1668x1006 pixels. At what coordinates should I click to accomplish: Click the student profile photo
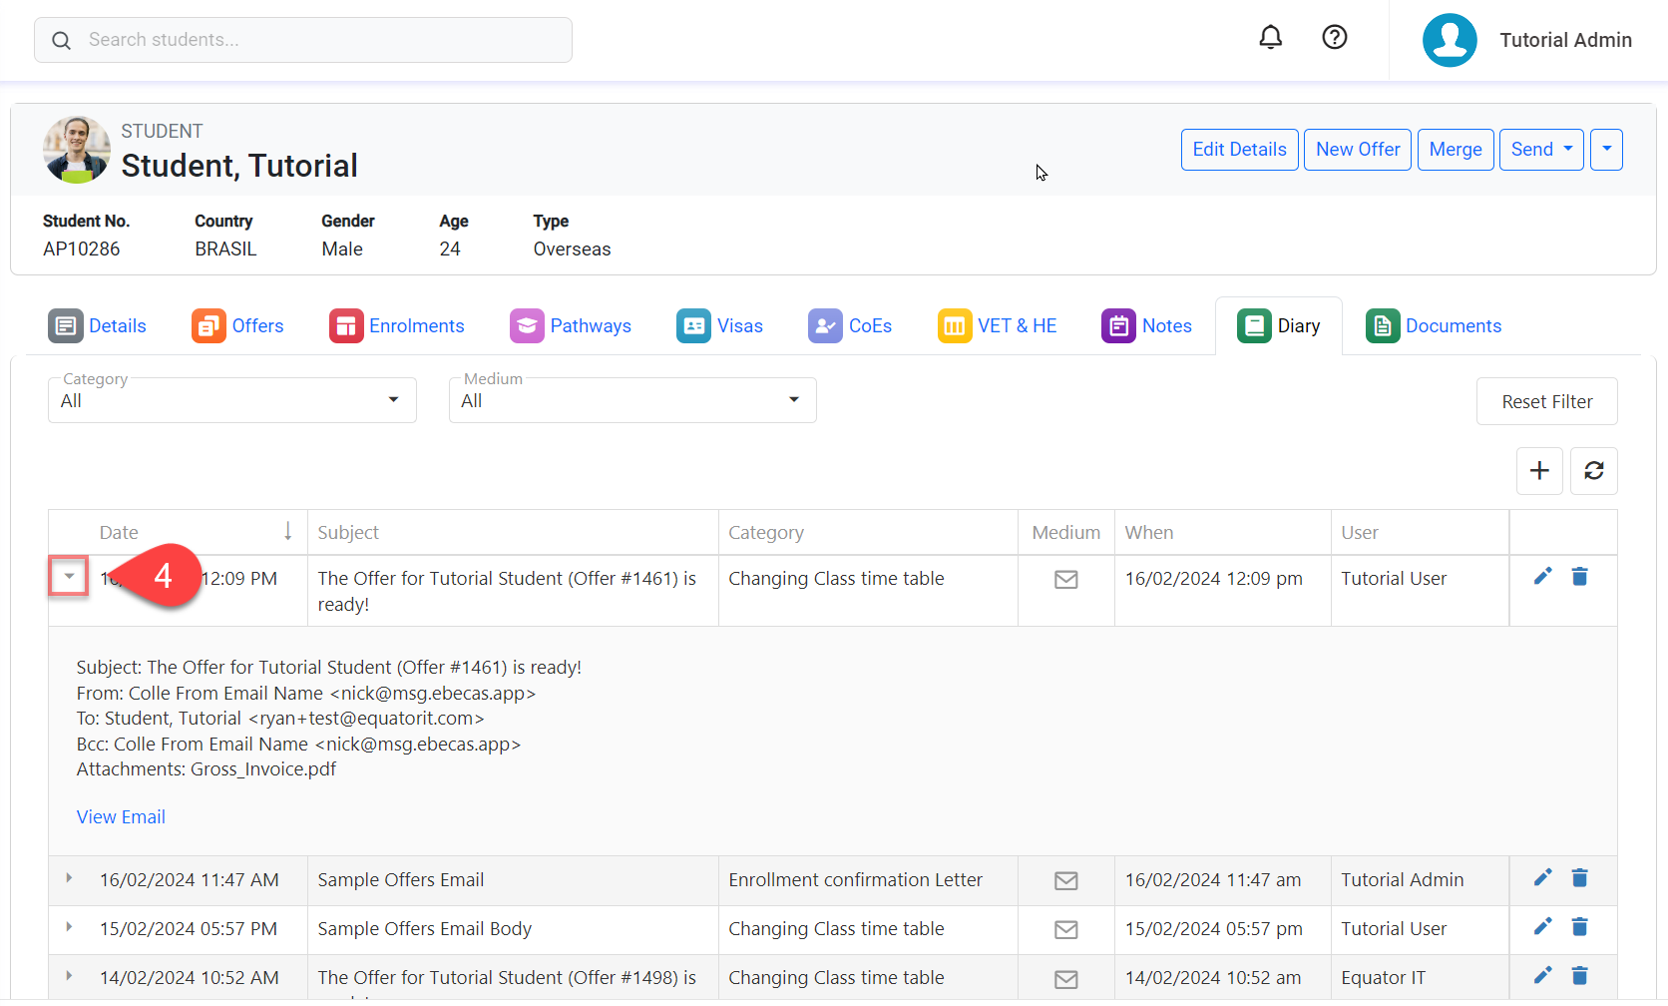[77, 150]
